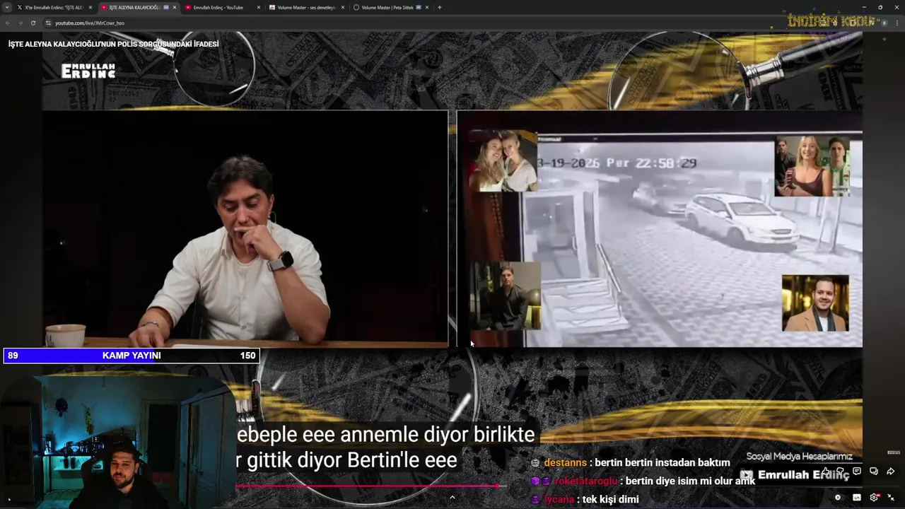
Task: Click the KAMP YAYINI goal bar
Action: (x=132, y=356)
